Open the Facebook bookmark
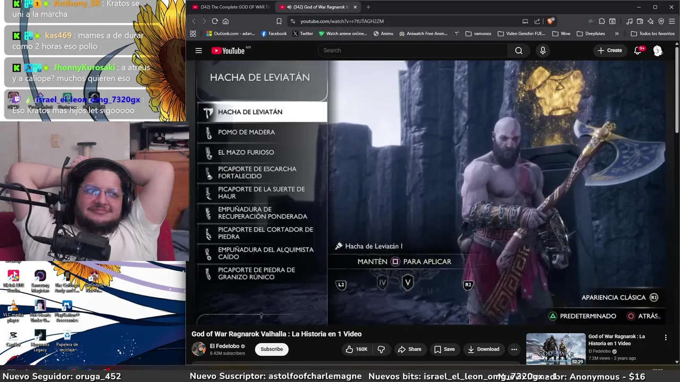The image size is (680, 382). pyautogui.click(x=274, y=33)
